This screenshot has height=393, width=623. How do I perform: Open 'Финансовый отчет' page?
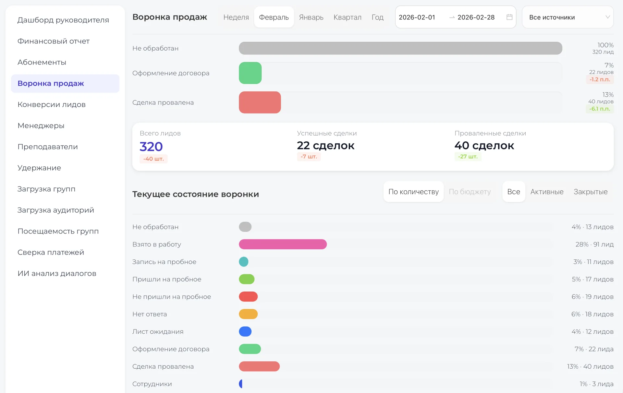pos(65,41)
